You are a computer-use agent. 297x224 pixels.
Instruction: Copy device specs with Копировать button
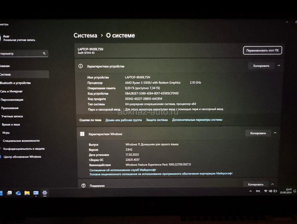[261, 66]
